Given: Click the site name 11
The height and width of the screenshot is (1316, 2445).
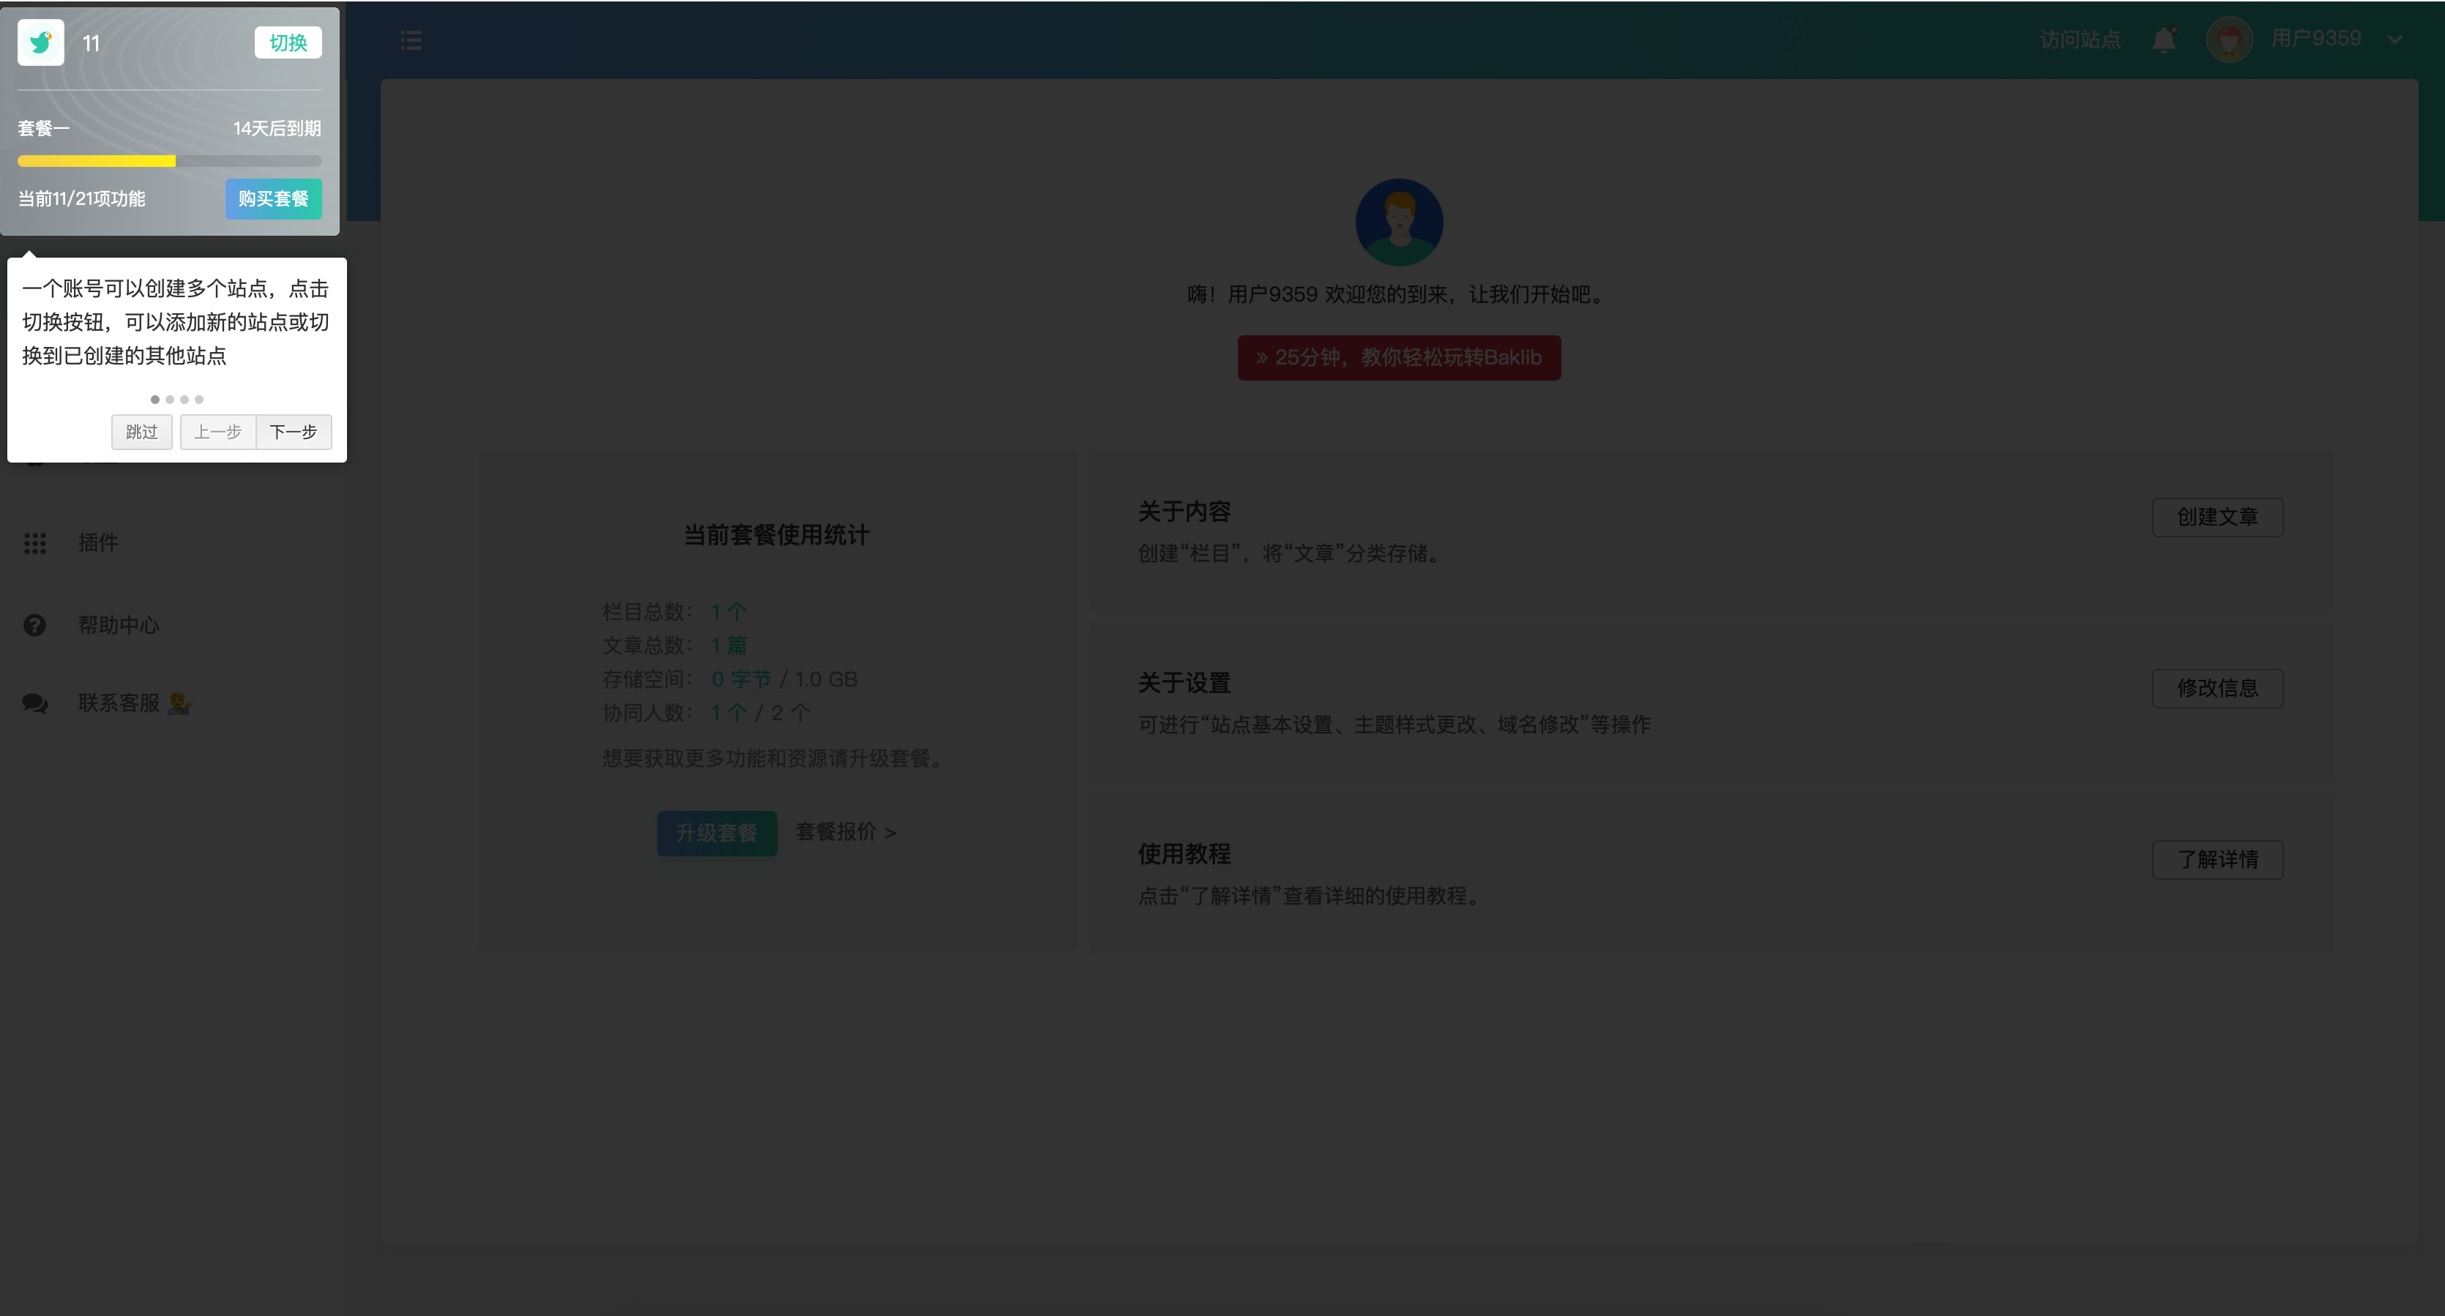Looking at the screenshot, I should (91, 44).
